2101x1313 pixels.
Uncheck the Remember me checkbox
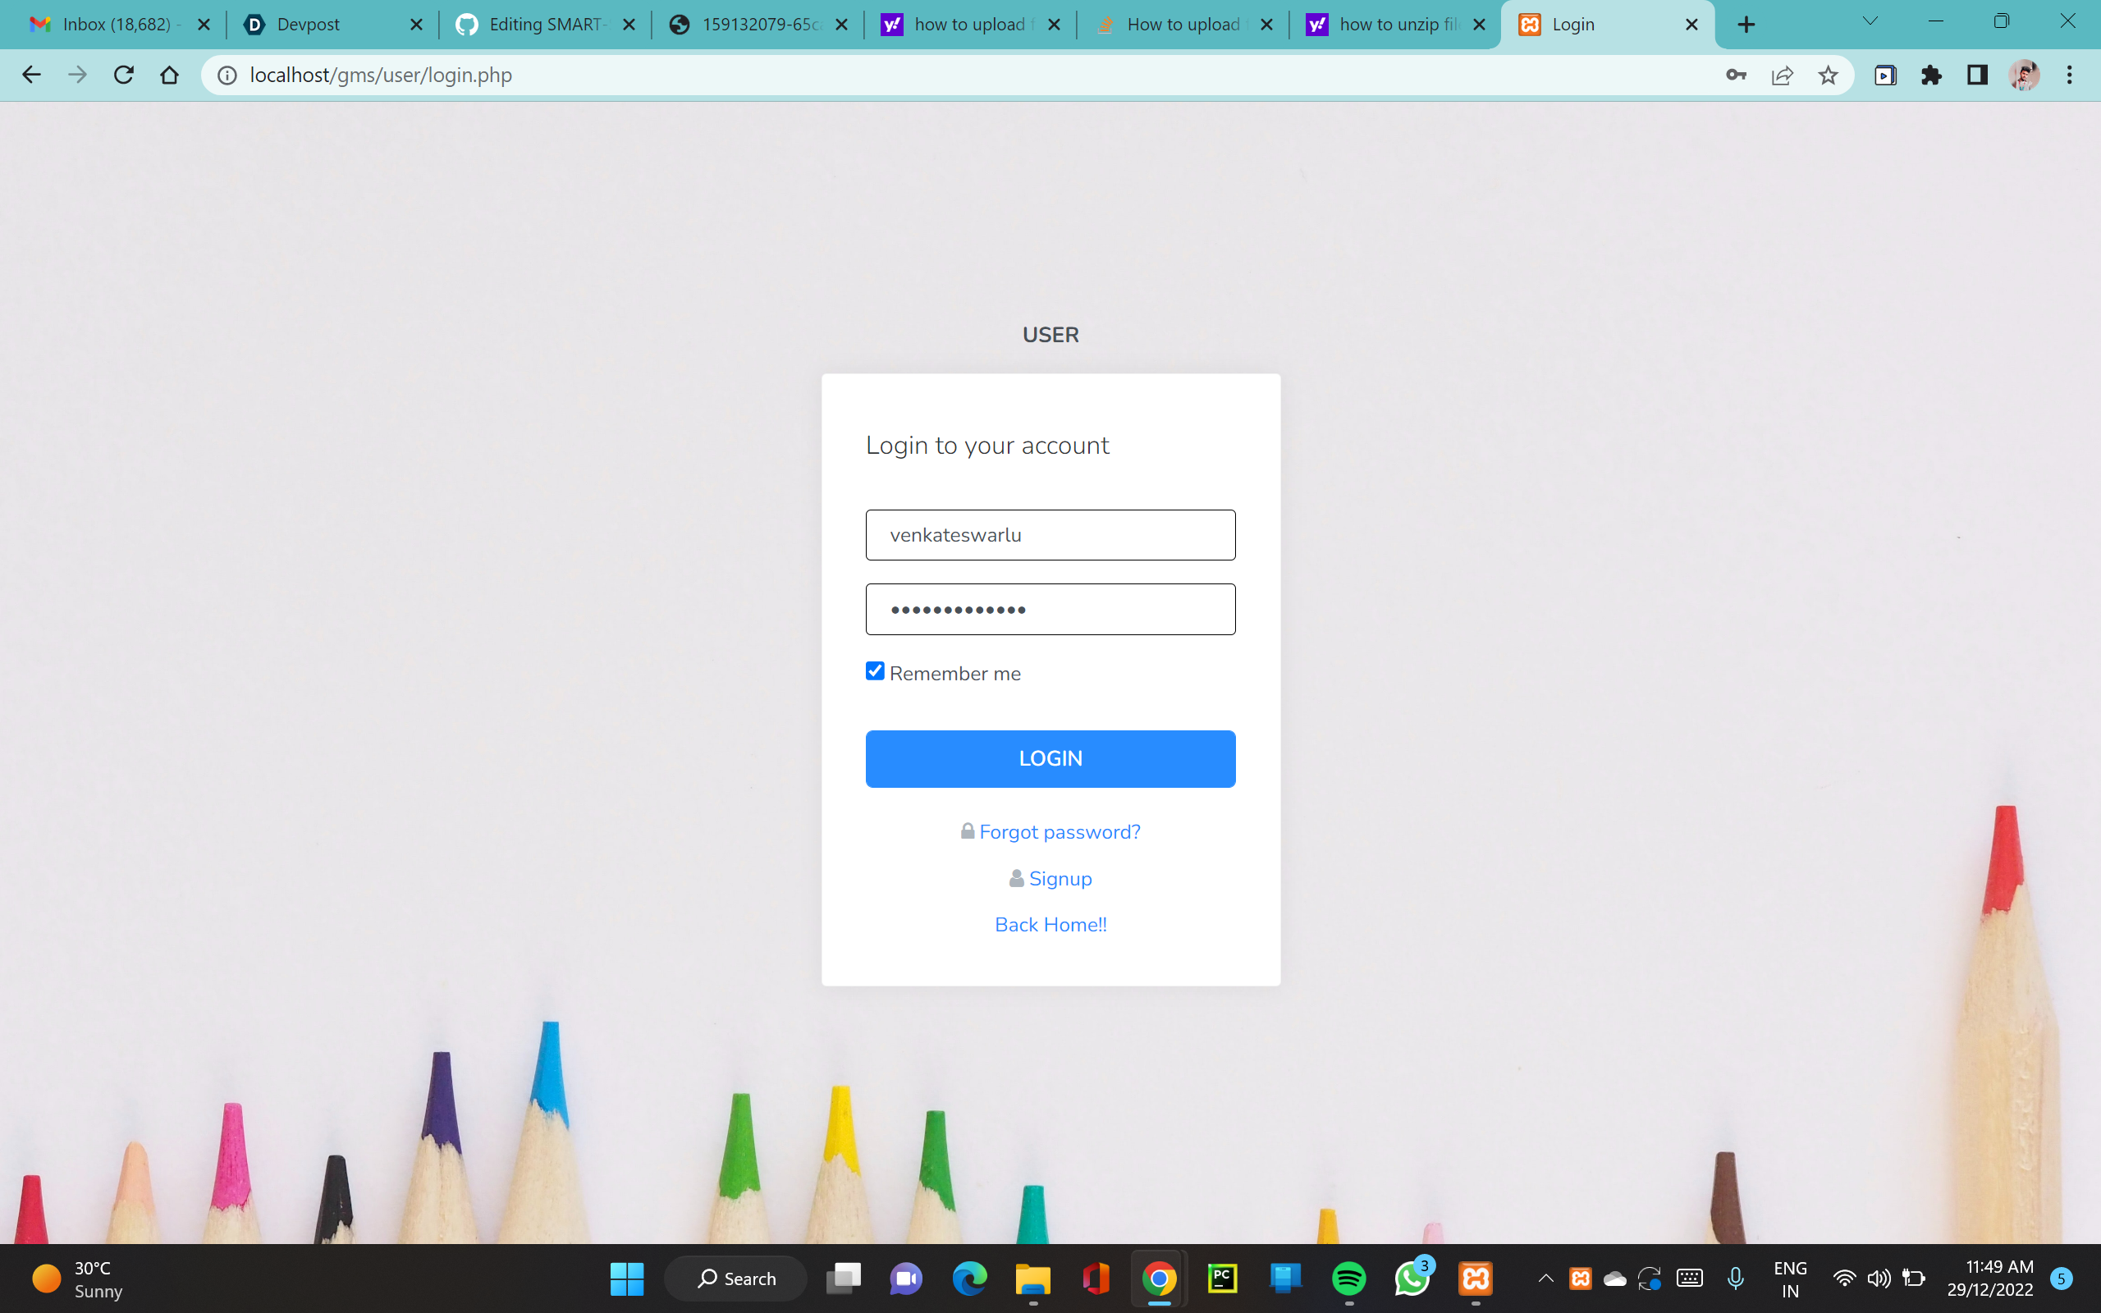[875, 671]
